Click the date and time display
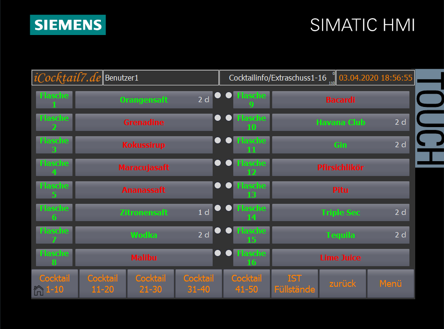 (x=375, y=78)
